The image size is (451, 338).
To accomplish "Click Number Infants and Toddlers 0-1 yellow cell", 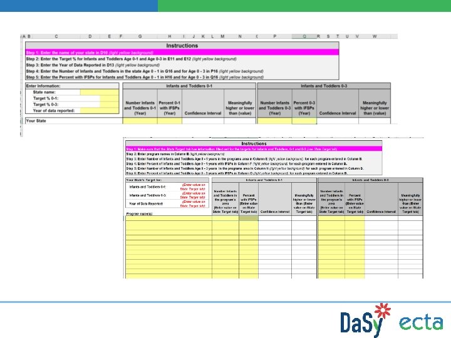I will click(x=140, y=121).
